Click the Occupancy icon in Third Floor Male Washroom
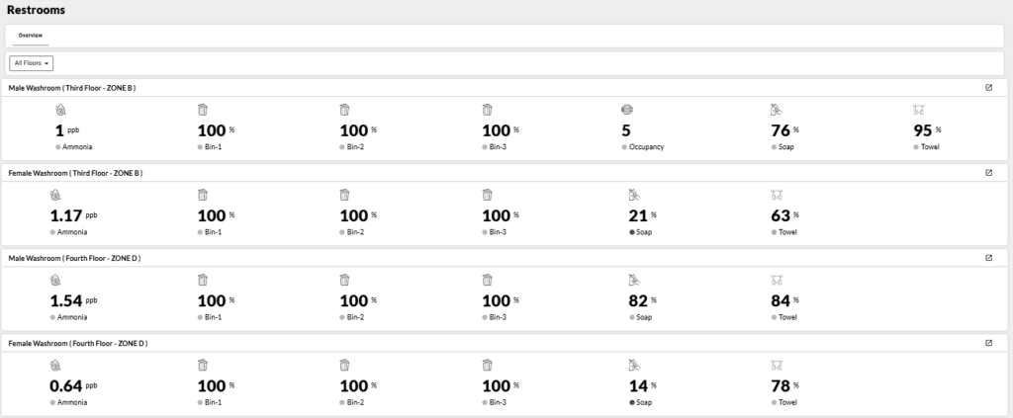This screenshot has width=1013, height=418. [626, 110]
